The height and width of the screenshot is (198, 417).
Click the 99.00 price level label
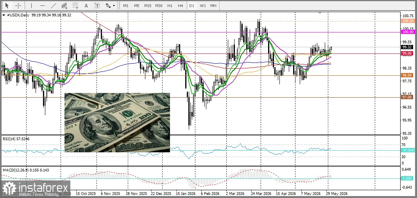tap(408, 54)
